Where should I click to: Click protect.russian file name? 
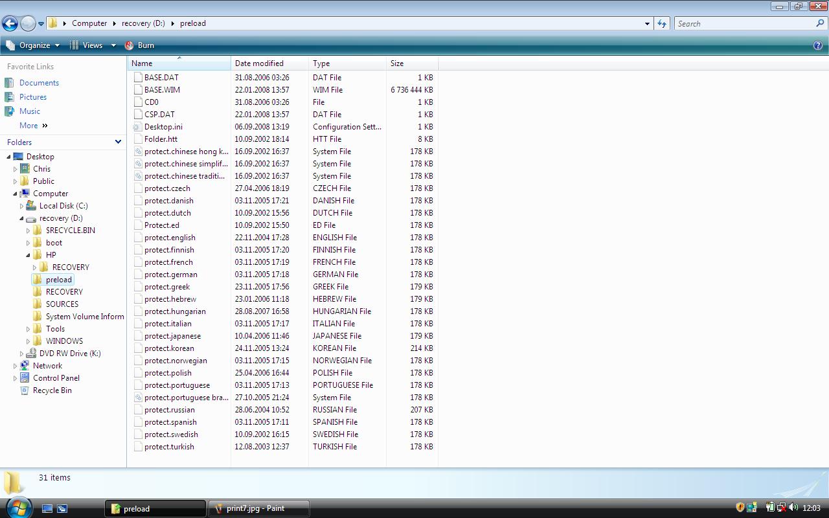coord(170,410)
